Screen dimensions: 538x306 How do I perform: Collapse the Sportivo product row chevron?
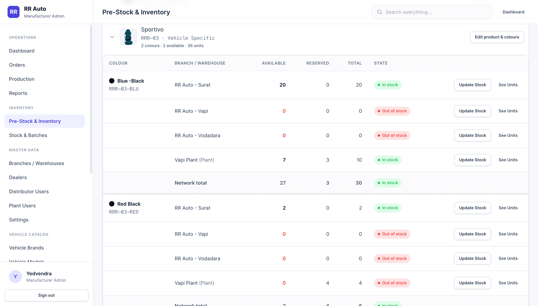coord(112,37)
